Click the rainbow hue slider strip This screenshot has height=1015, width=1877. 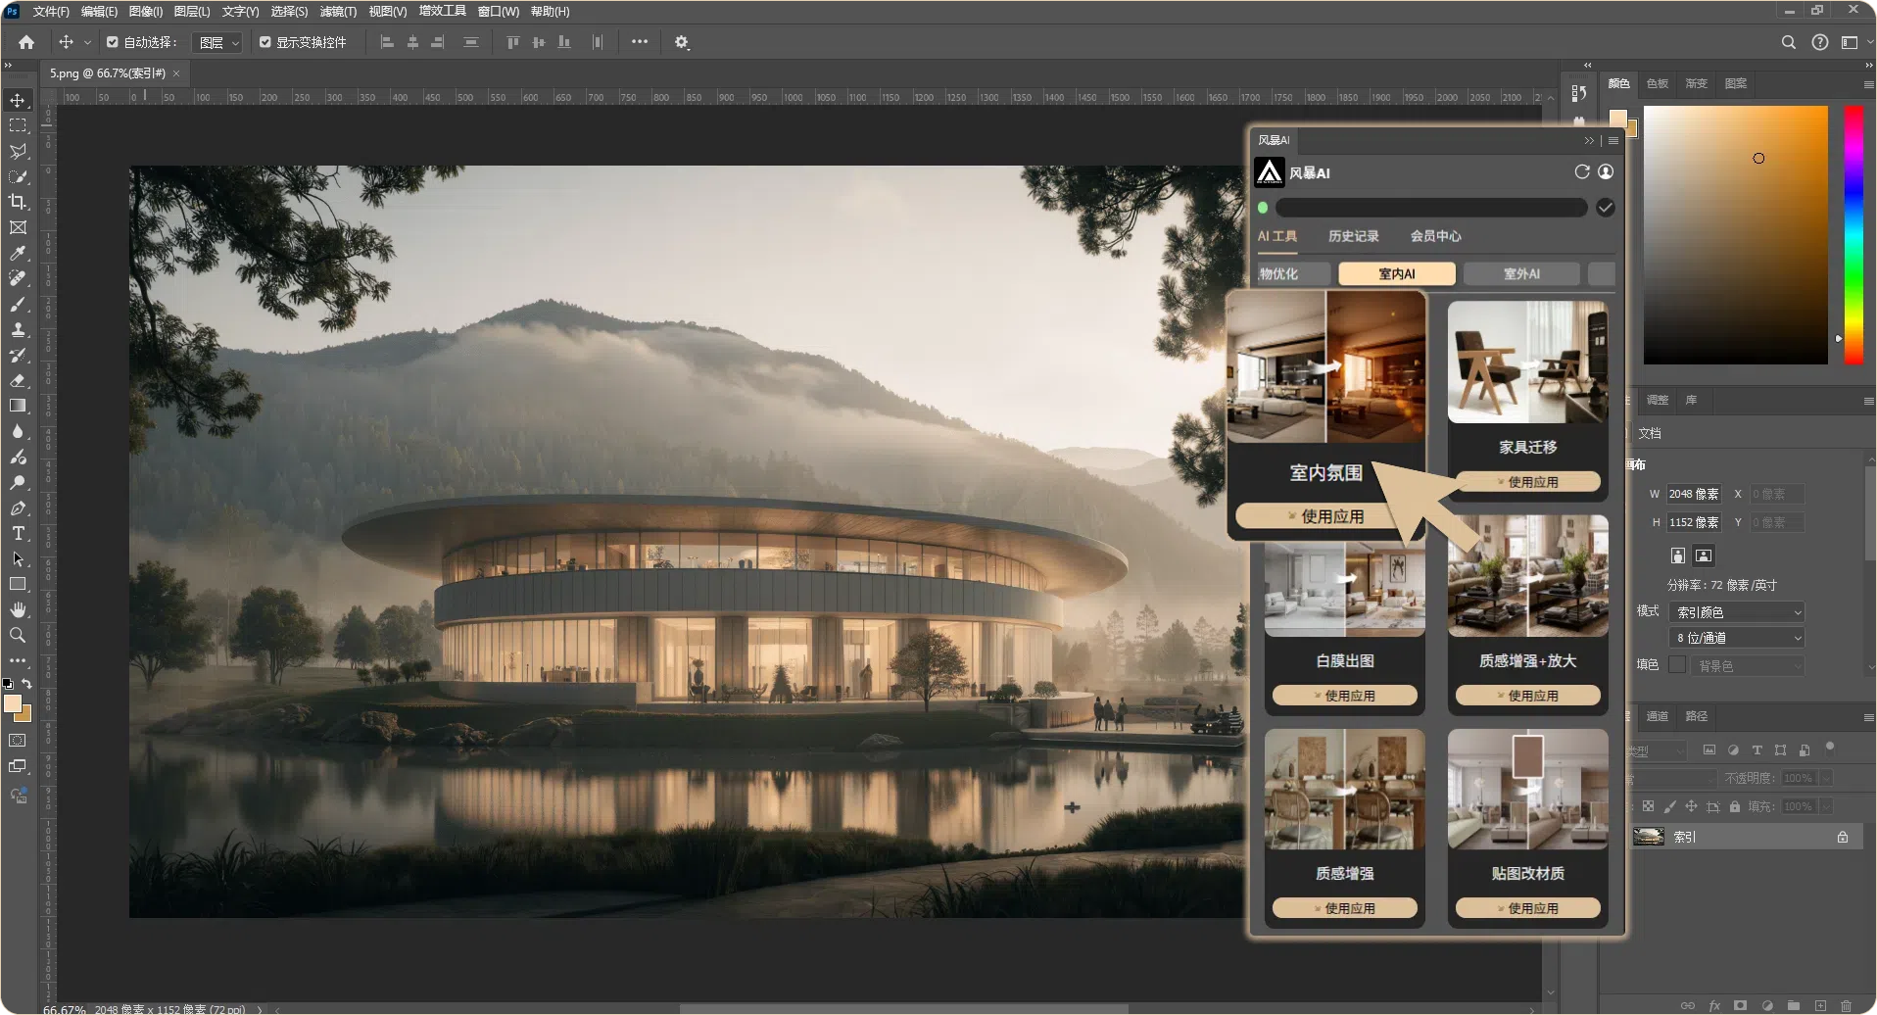[x=1853, y=235]
